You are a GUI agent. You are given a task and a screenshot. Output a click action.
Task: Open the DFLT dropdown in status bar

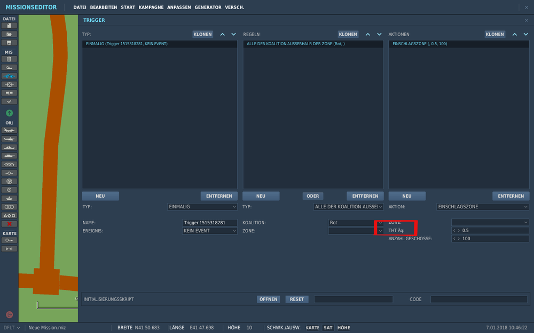pyautogui.click(x=12, y=328)
